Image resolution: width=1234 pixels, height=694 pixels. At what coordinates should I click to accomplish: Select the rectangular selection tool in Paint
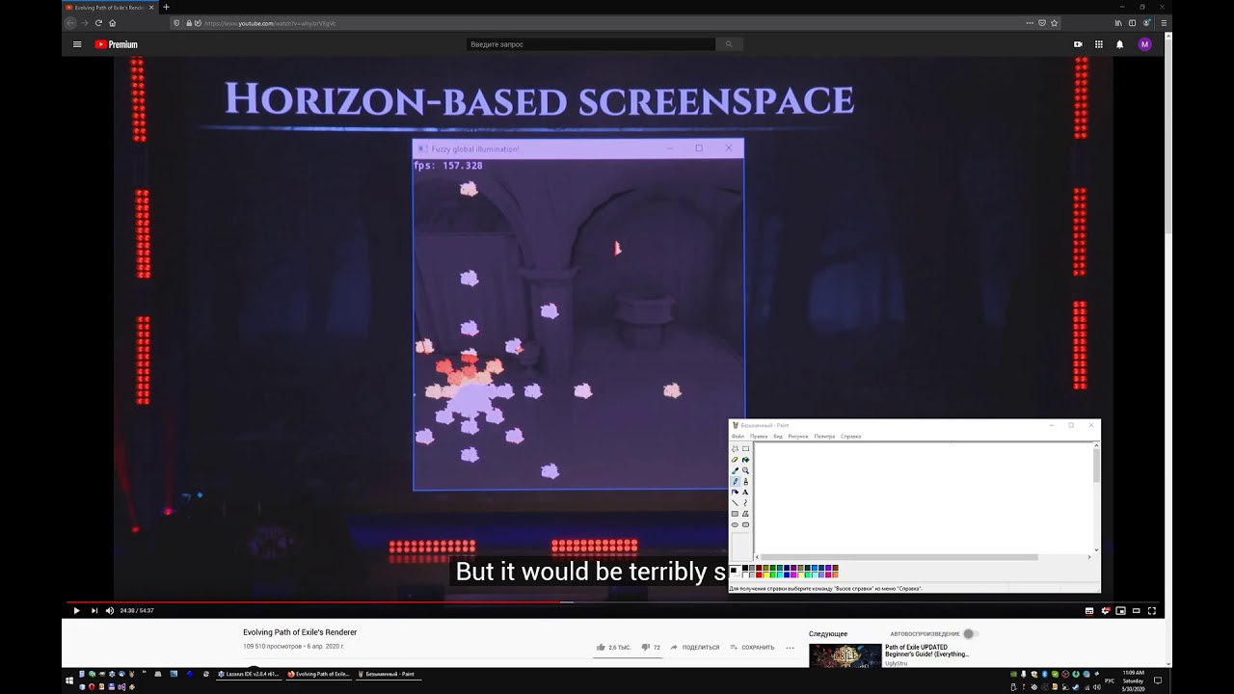click(x=745, y=448)
